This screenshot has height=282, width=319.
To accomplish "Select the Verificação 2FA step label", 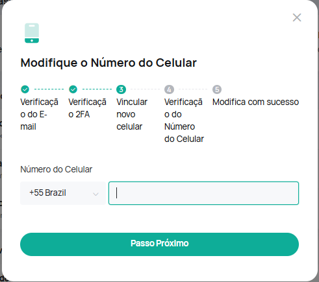I will click(87, 108).
